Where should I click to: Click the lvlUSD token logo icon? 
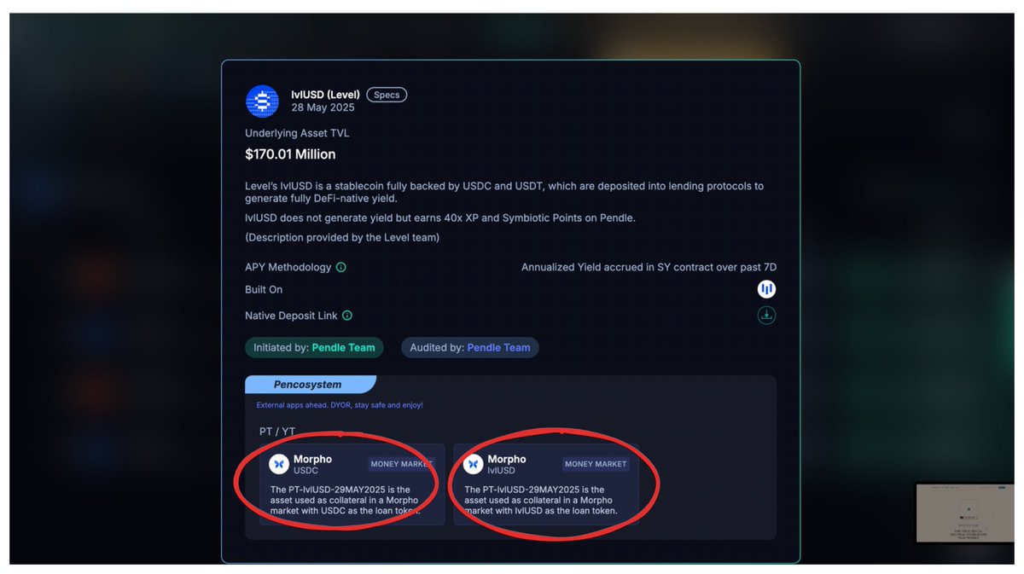point(262,101)
